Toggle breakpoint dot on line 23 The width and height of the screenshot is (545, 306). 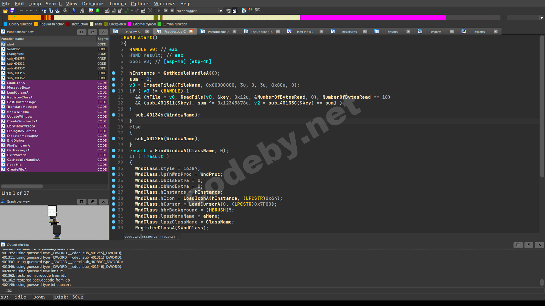pyautogui.click(x=114, y=168)
